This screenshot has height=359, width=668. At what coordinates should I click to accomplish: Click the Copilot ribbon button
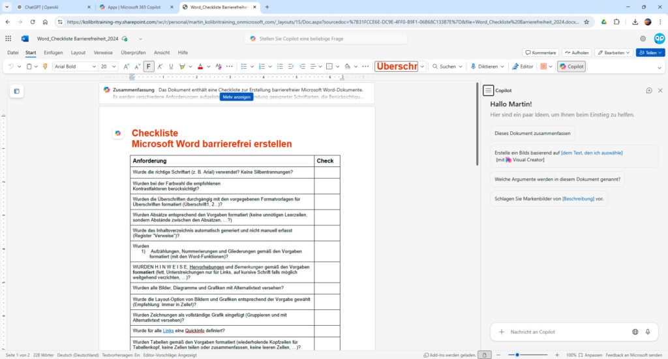coord(571,67)
